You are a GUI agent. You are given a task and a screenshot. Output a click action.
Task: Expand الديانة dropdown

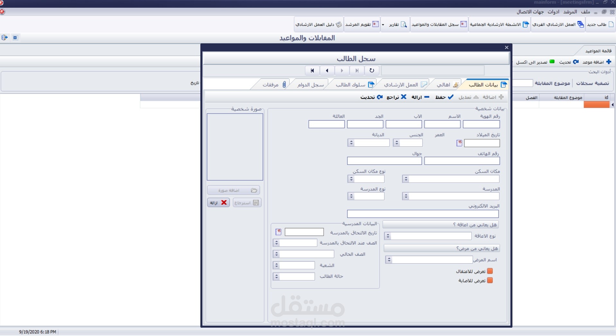click(351, 143)
